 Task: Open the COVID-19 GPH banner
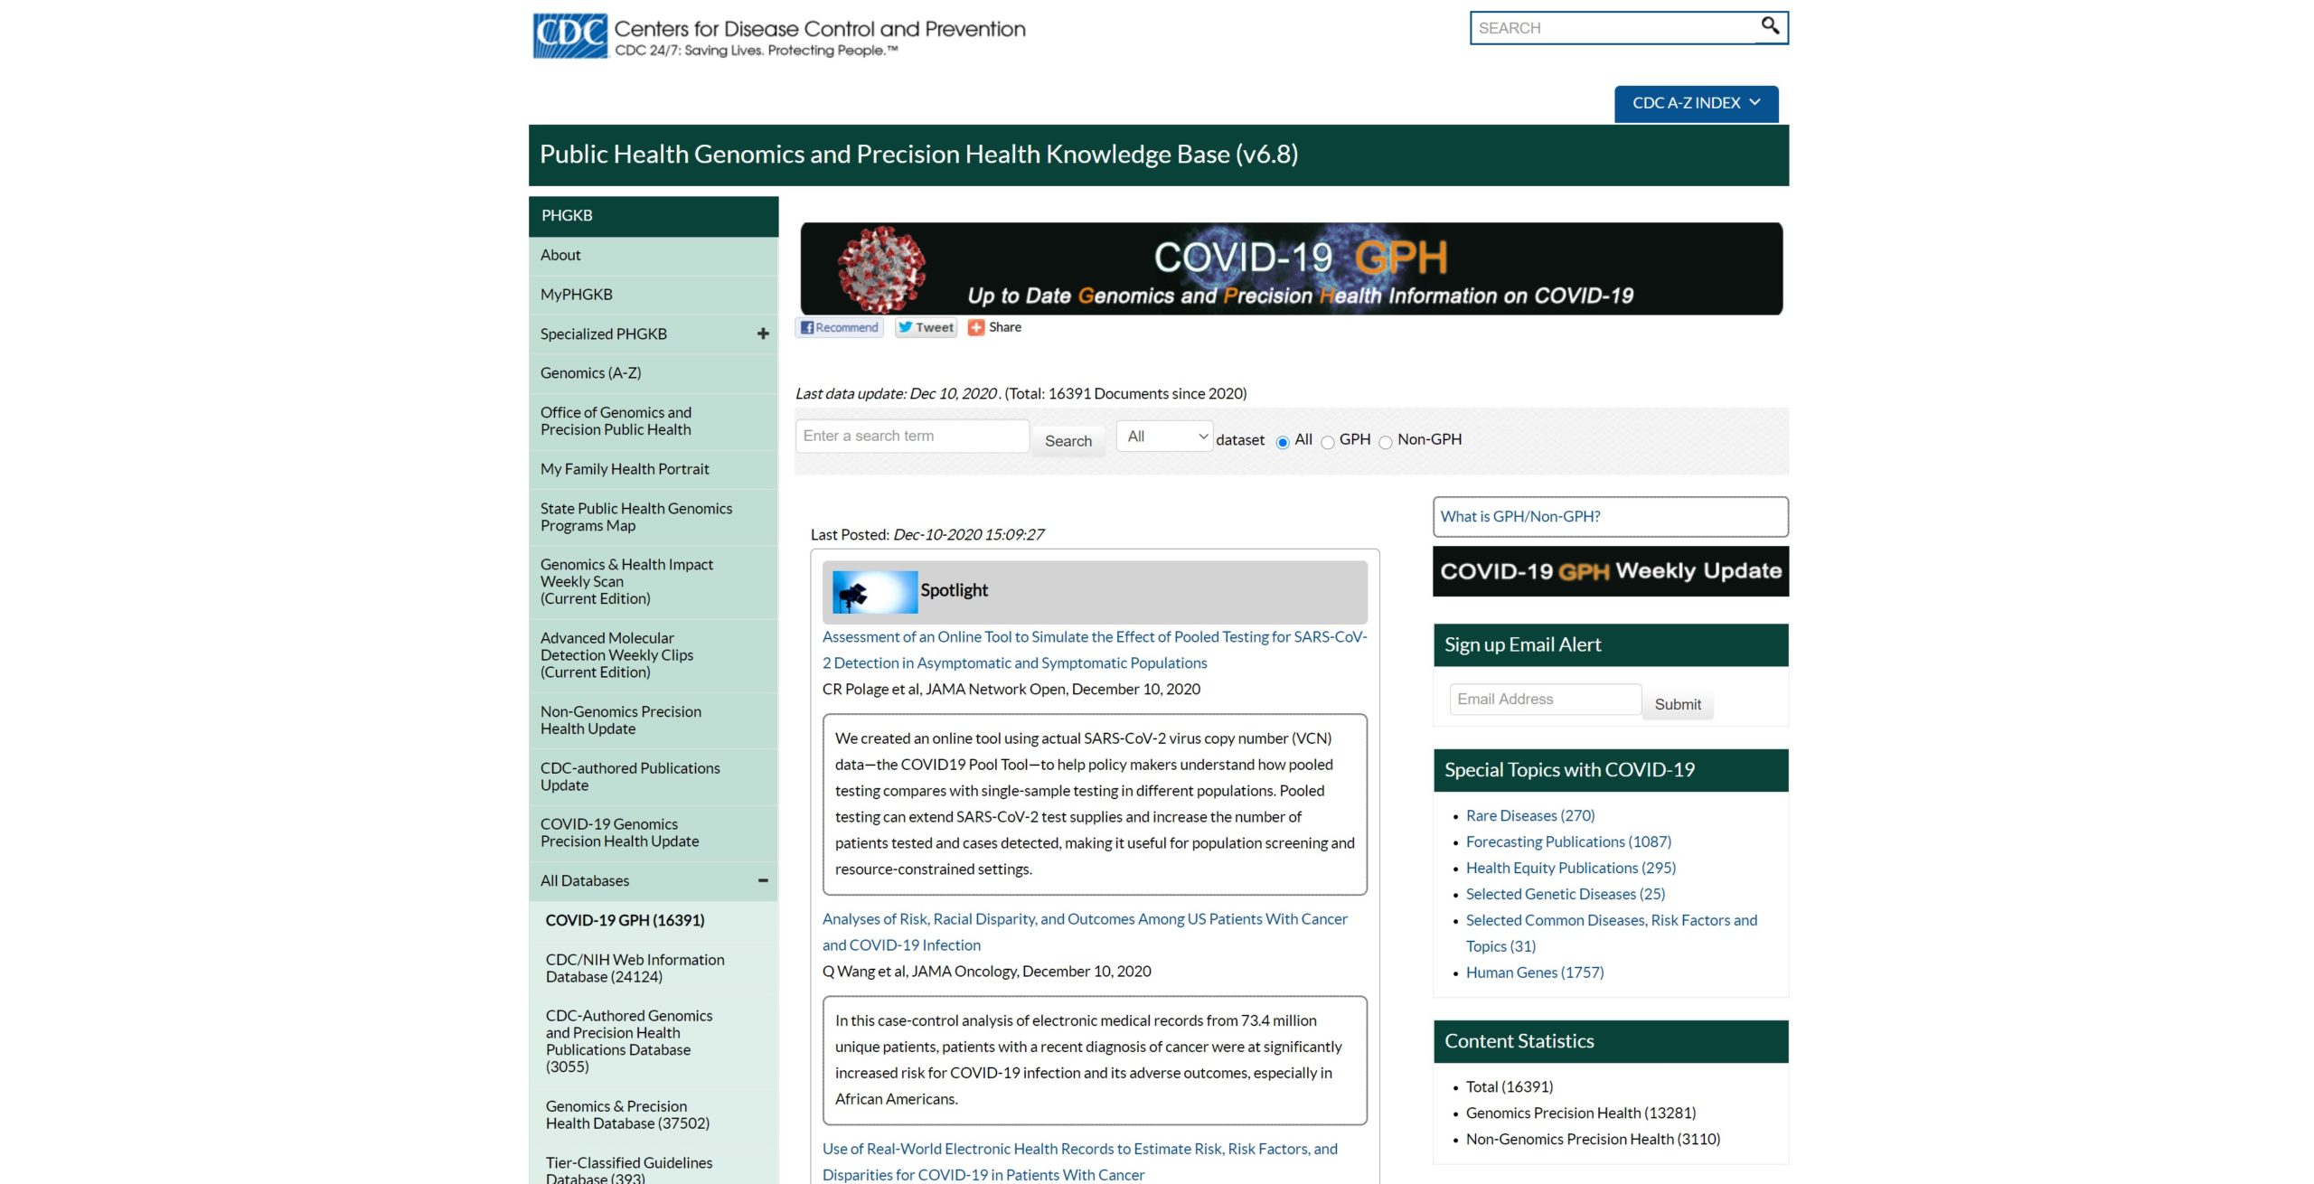[x=1291, y=268]
